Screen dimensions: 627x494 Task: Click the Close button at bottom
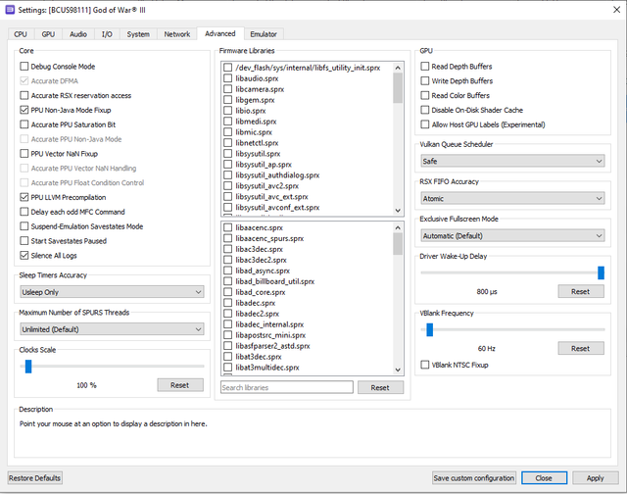tap(544, 478)
